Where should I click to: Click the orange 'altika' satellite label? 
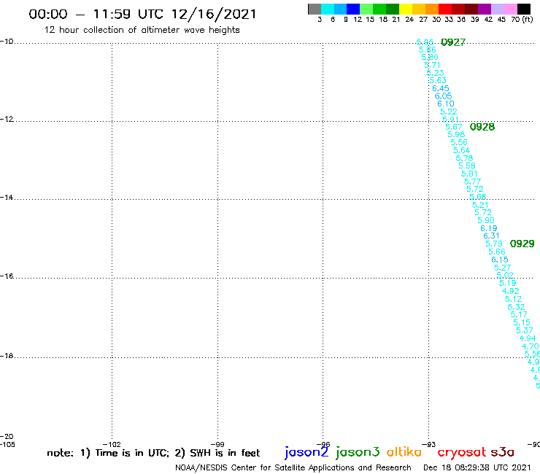point(404,452)
